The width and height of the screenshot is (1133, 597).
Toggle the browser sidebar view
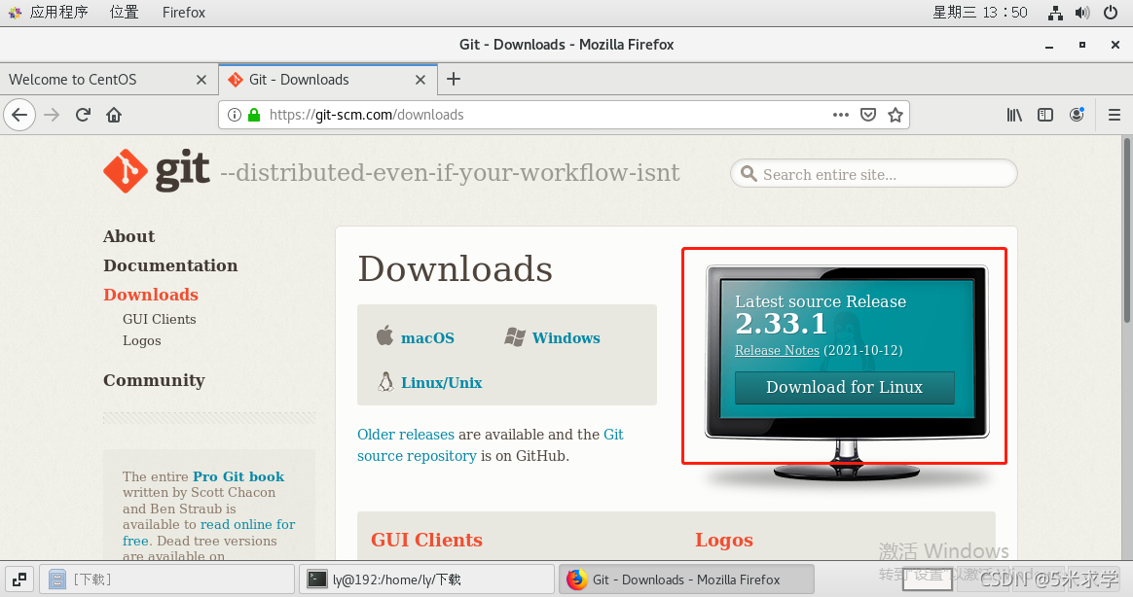tap(1044, 115)
